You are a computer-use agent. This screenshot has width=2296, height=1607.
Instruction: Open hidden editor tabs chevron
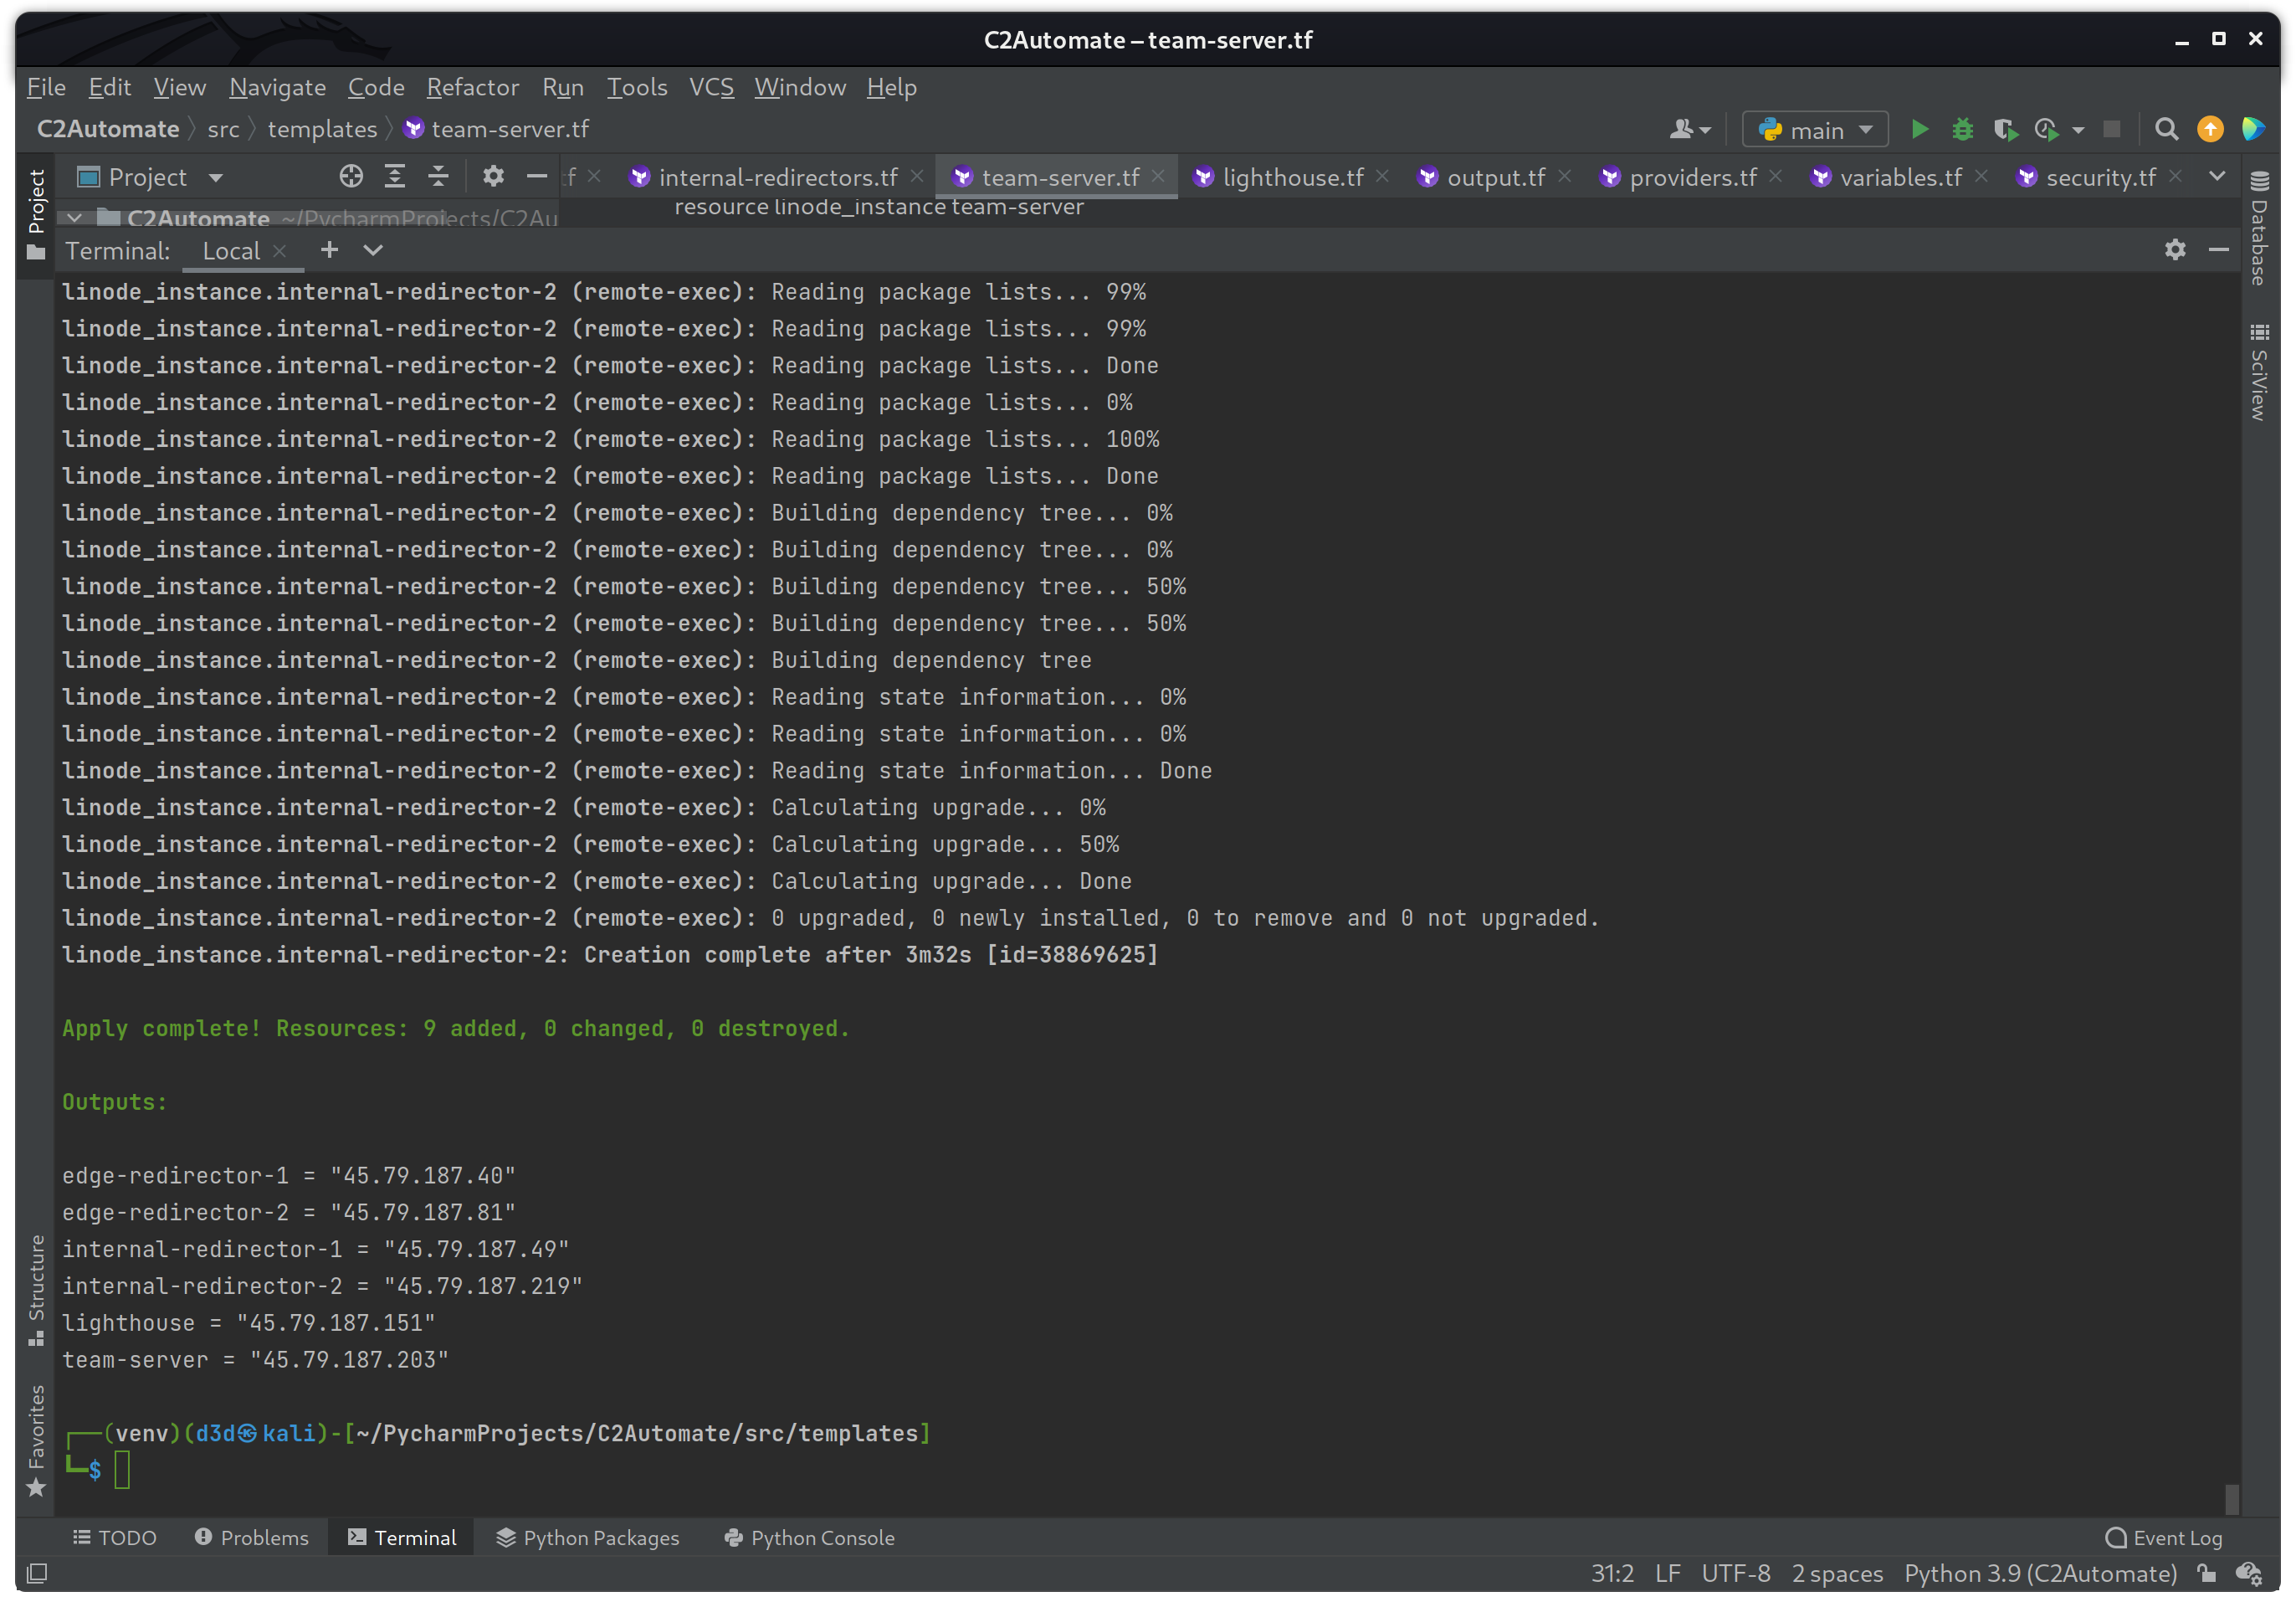pyautogui.click(x=2218, y=176)
